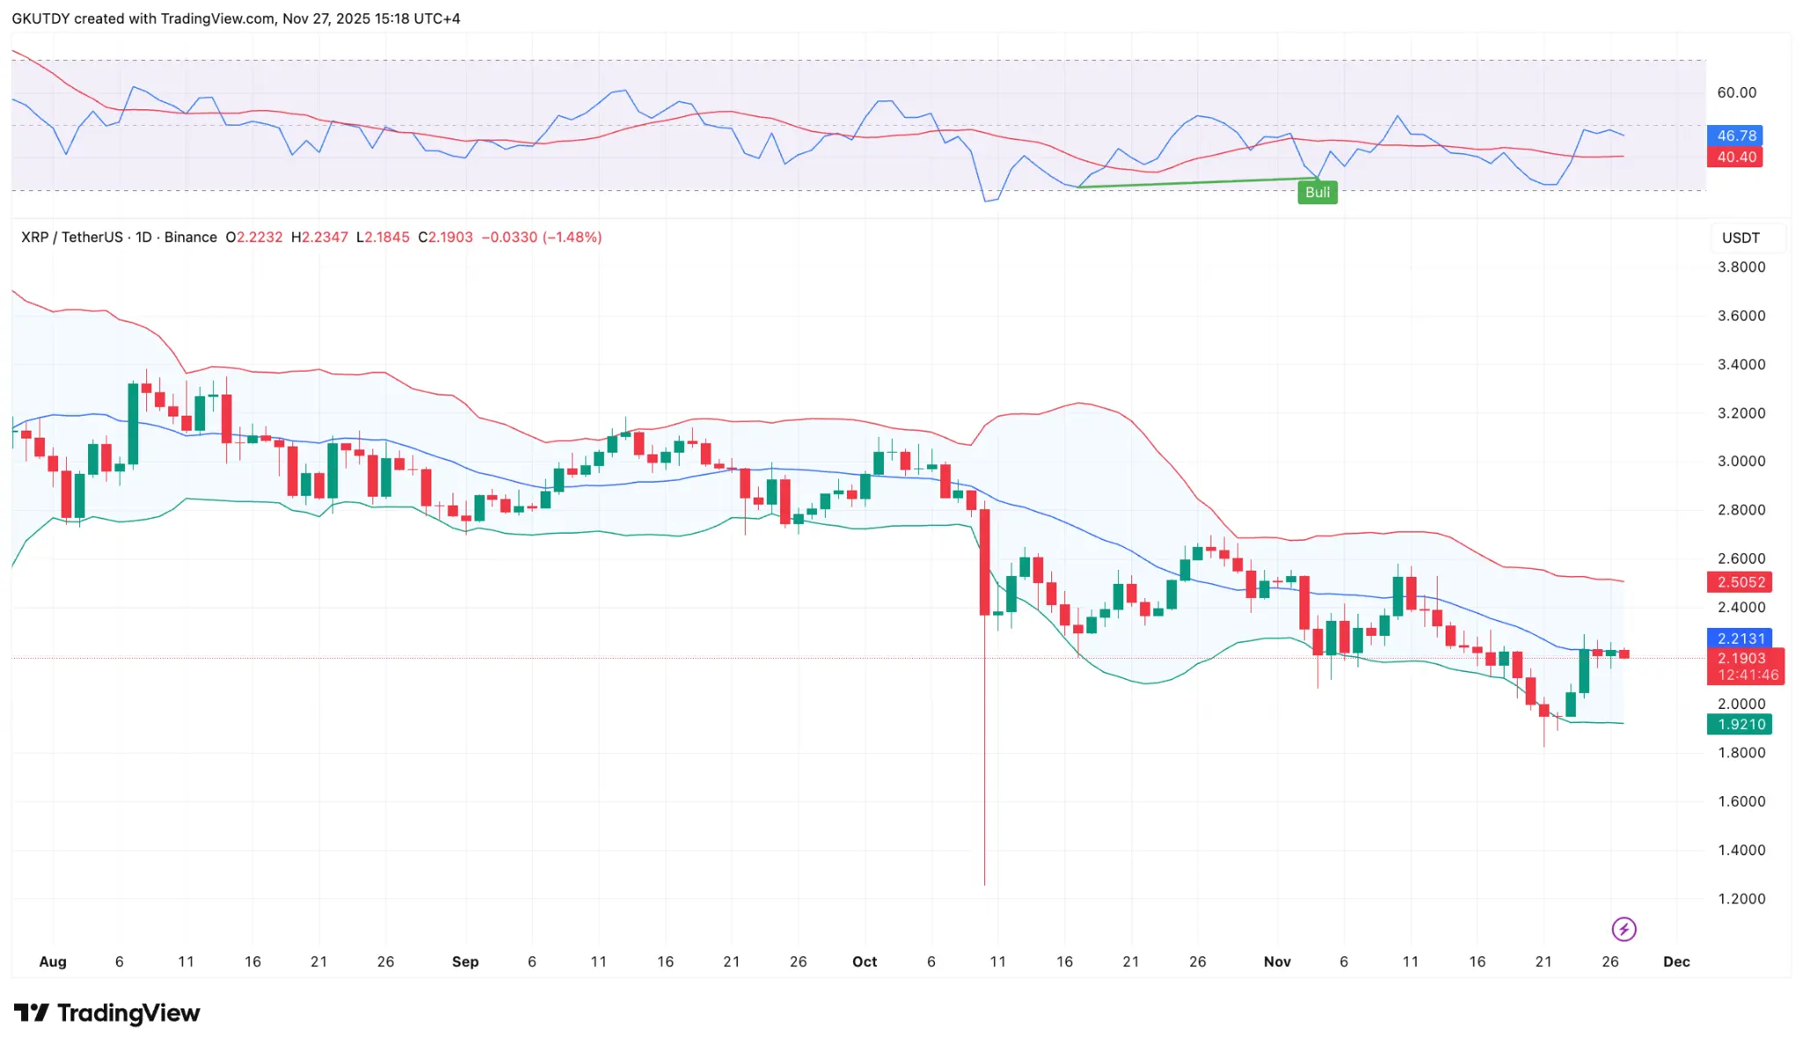Click the close value C2.1903 in the legend
Viewport: 1803px width, 1048px height.
(447, 237)
